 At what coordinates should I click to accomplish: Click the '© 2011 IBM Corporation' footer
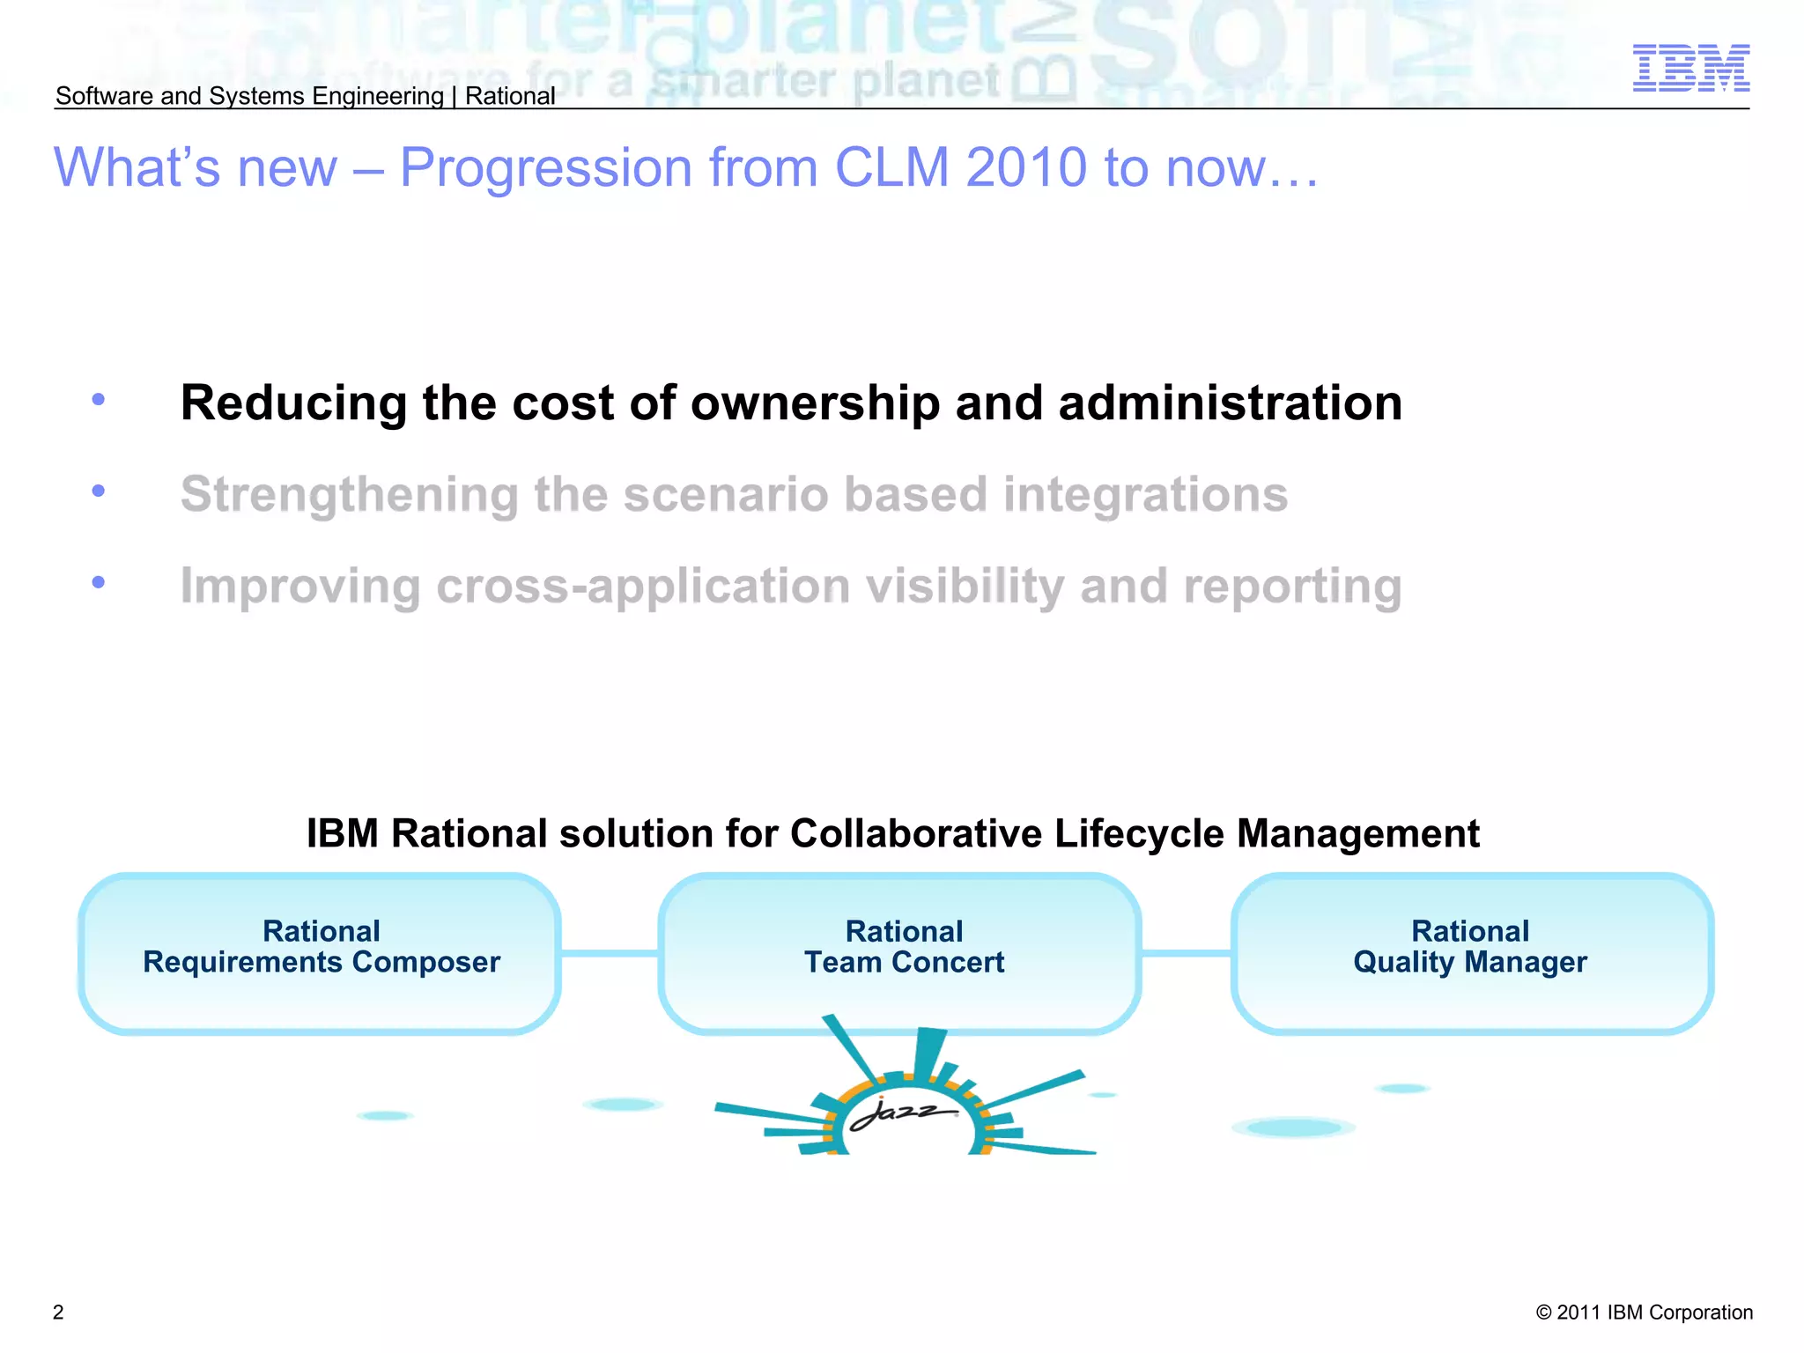(1645, 1312)
